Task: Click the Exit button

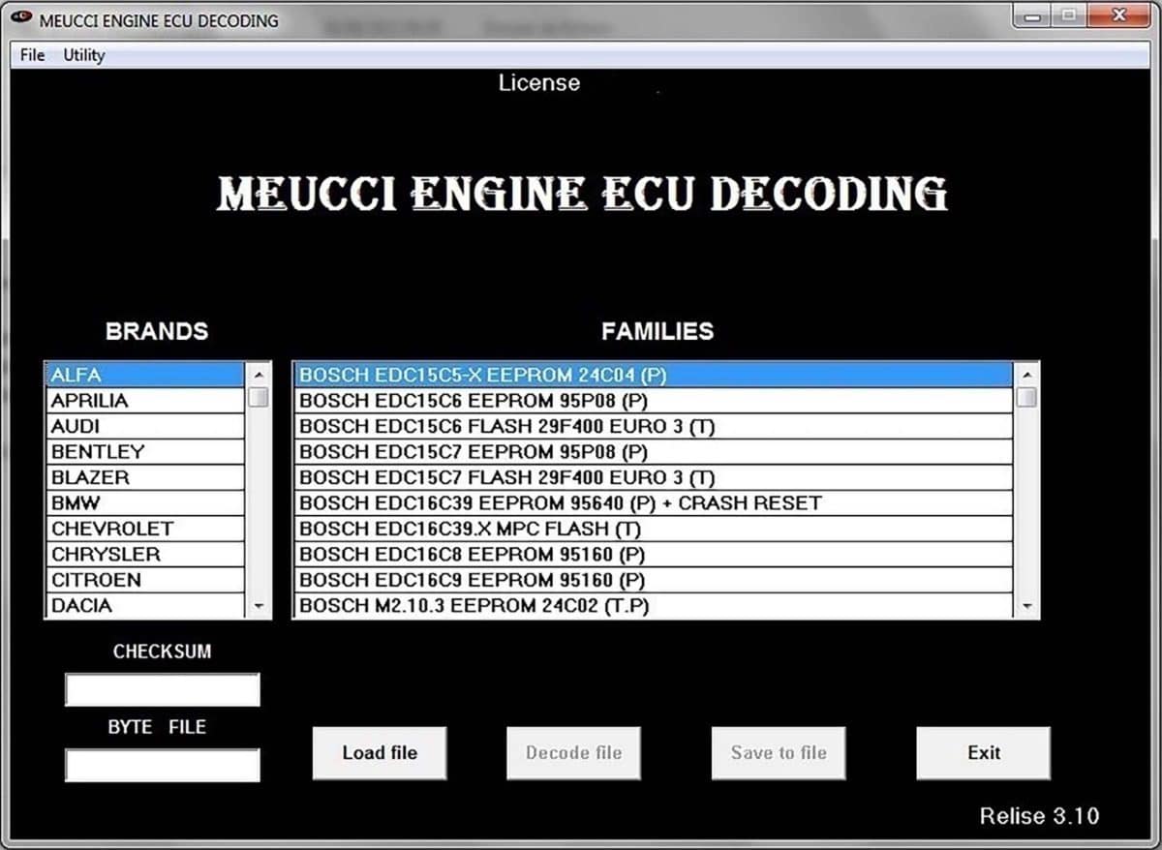Action: click(983, 752)
